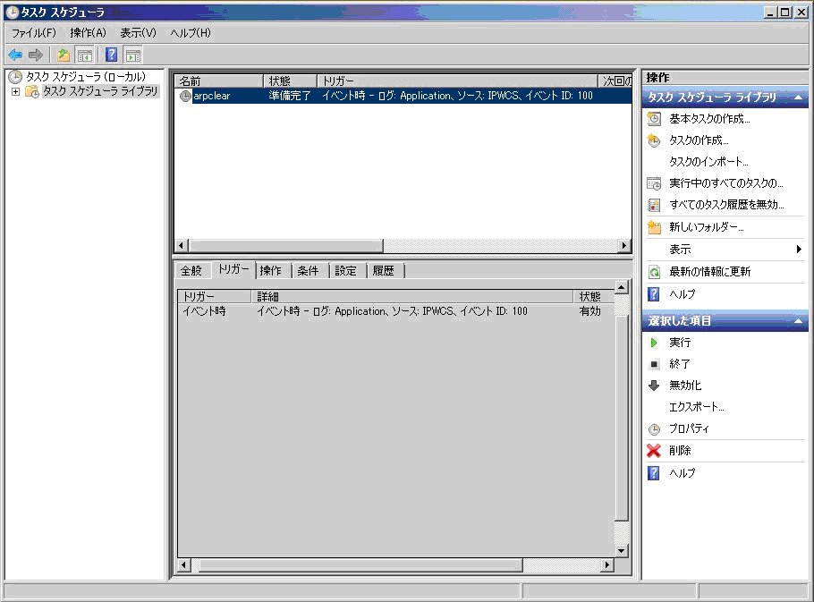
Task: Open the Help toolbar icon
Action: point(112,55)
